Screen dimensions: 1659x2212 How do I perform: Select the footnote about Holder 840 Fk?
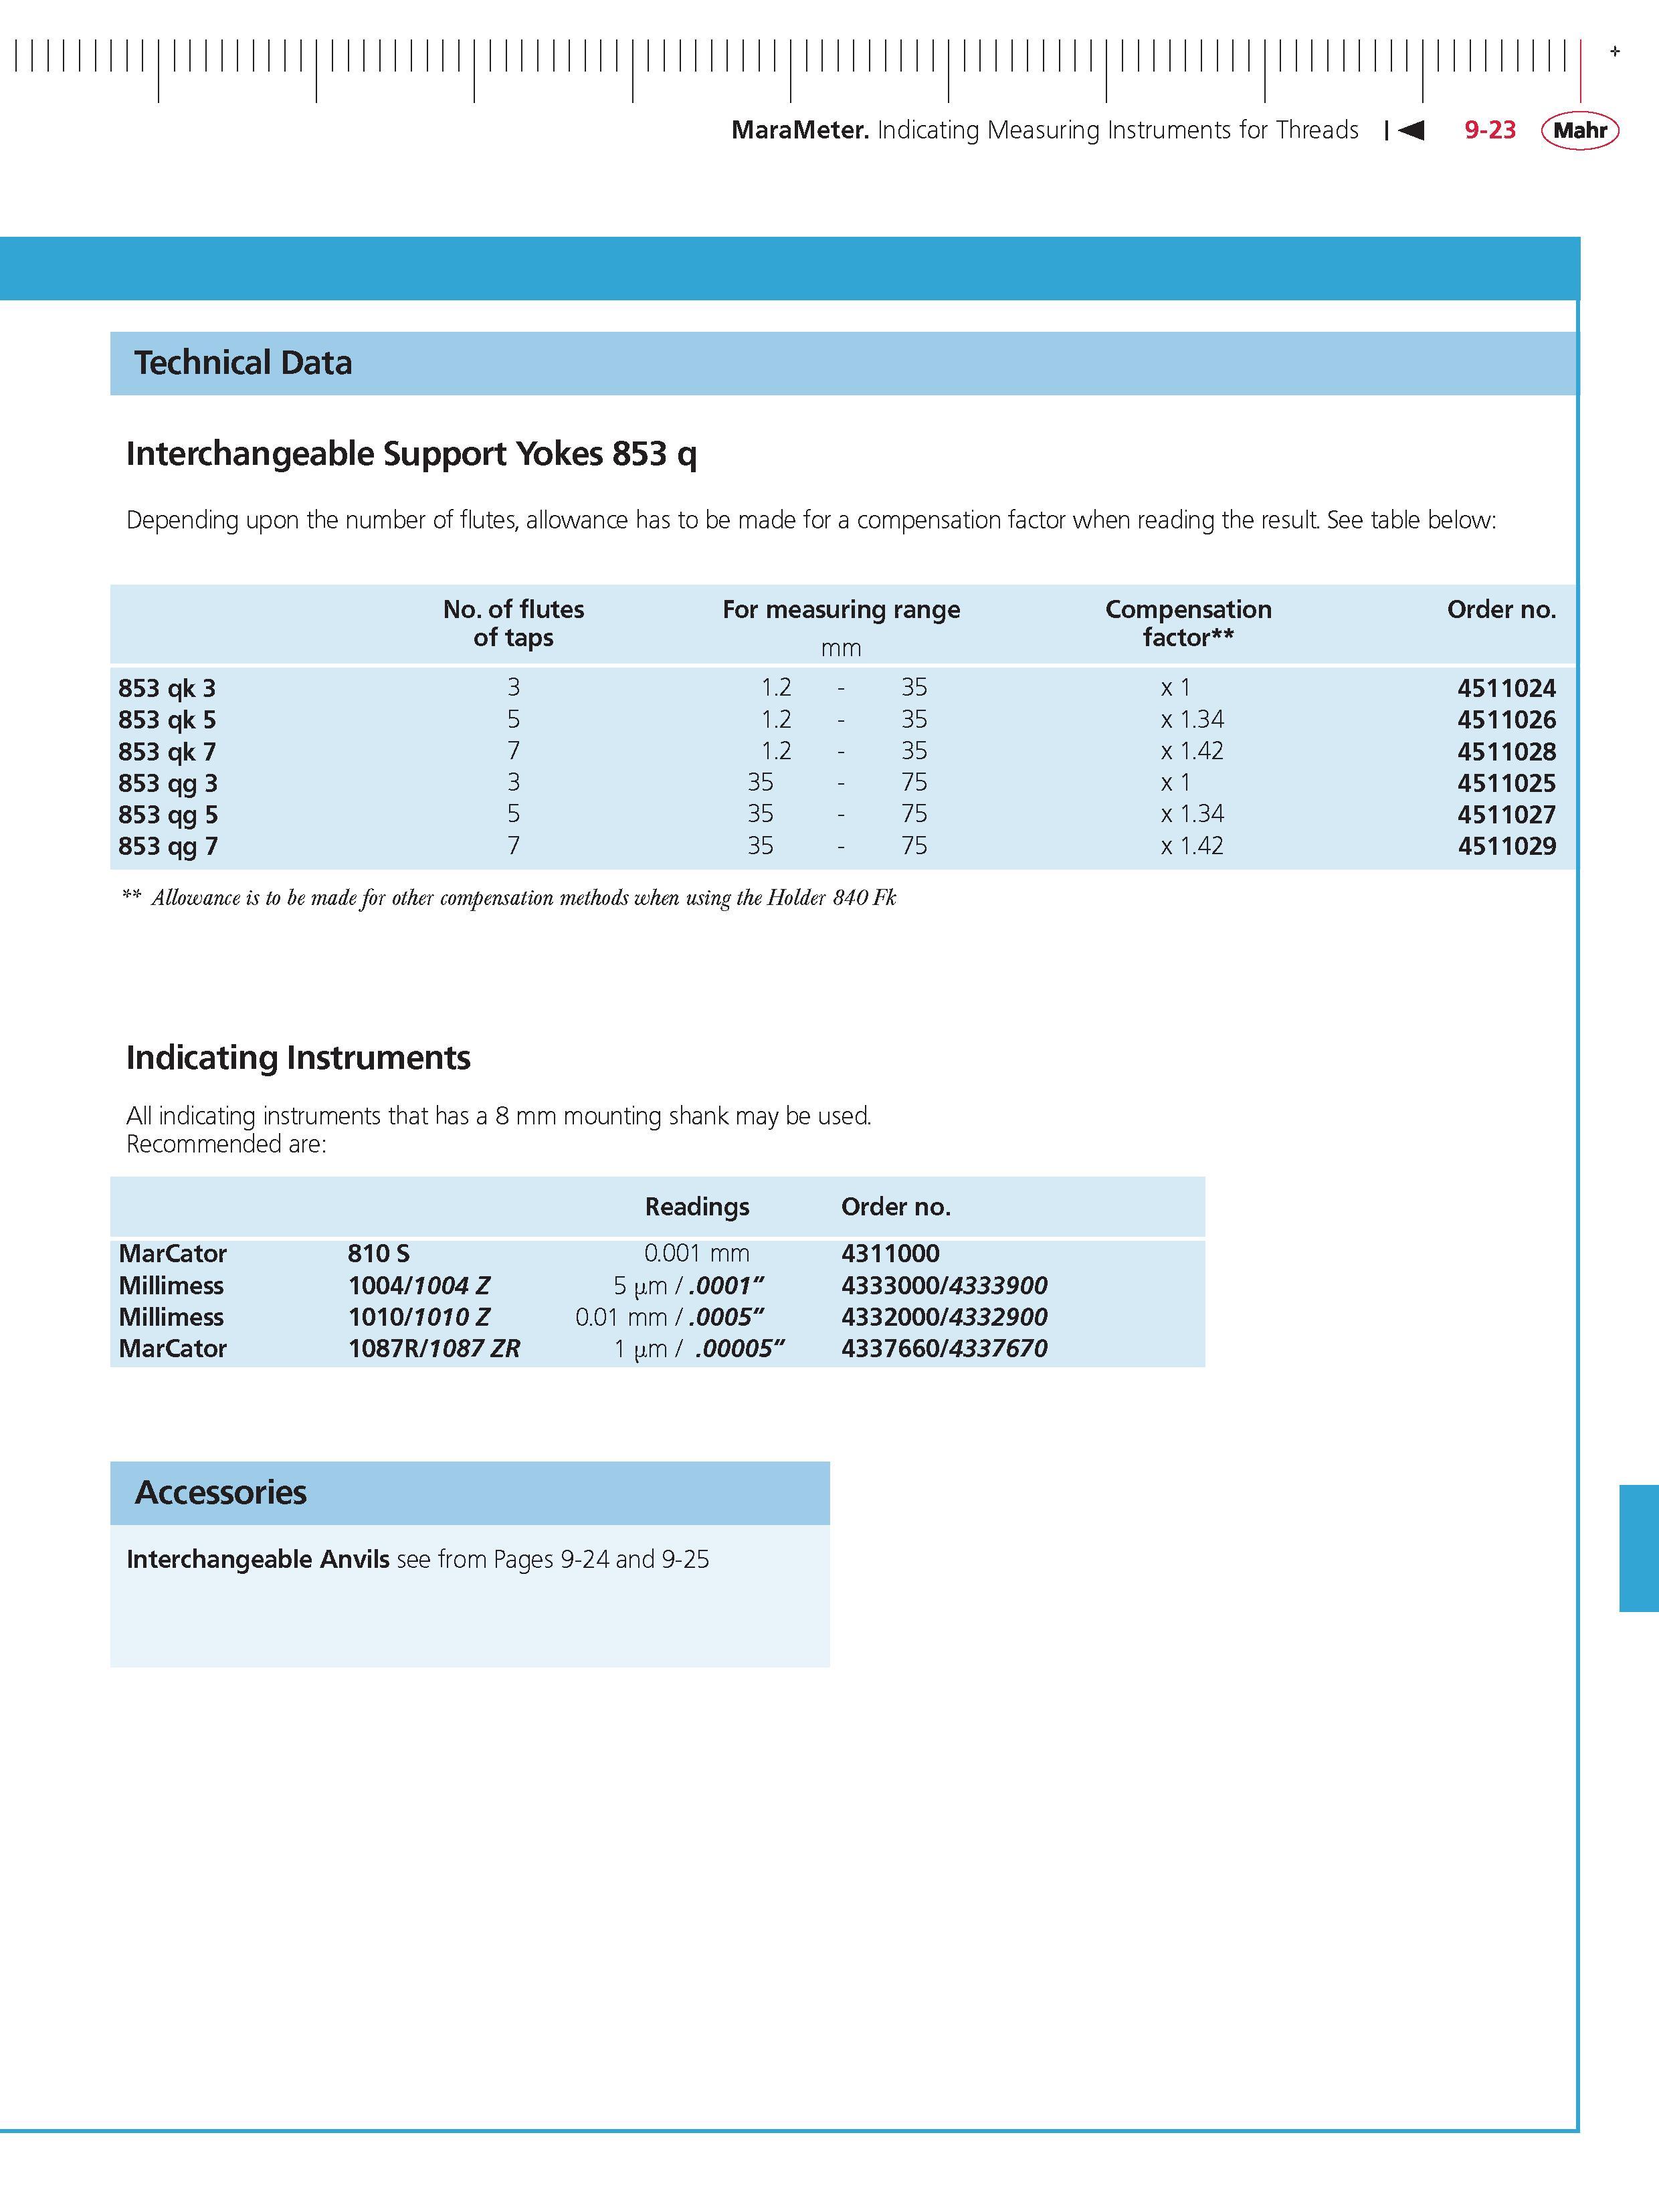click(x=509, y=898)
